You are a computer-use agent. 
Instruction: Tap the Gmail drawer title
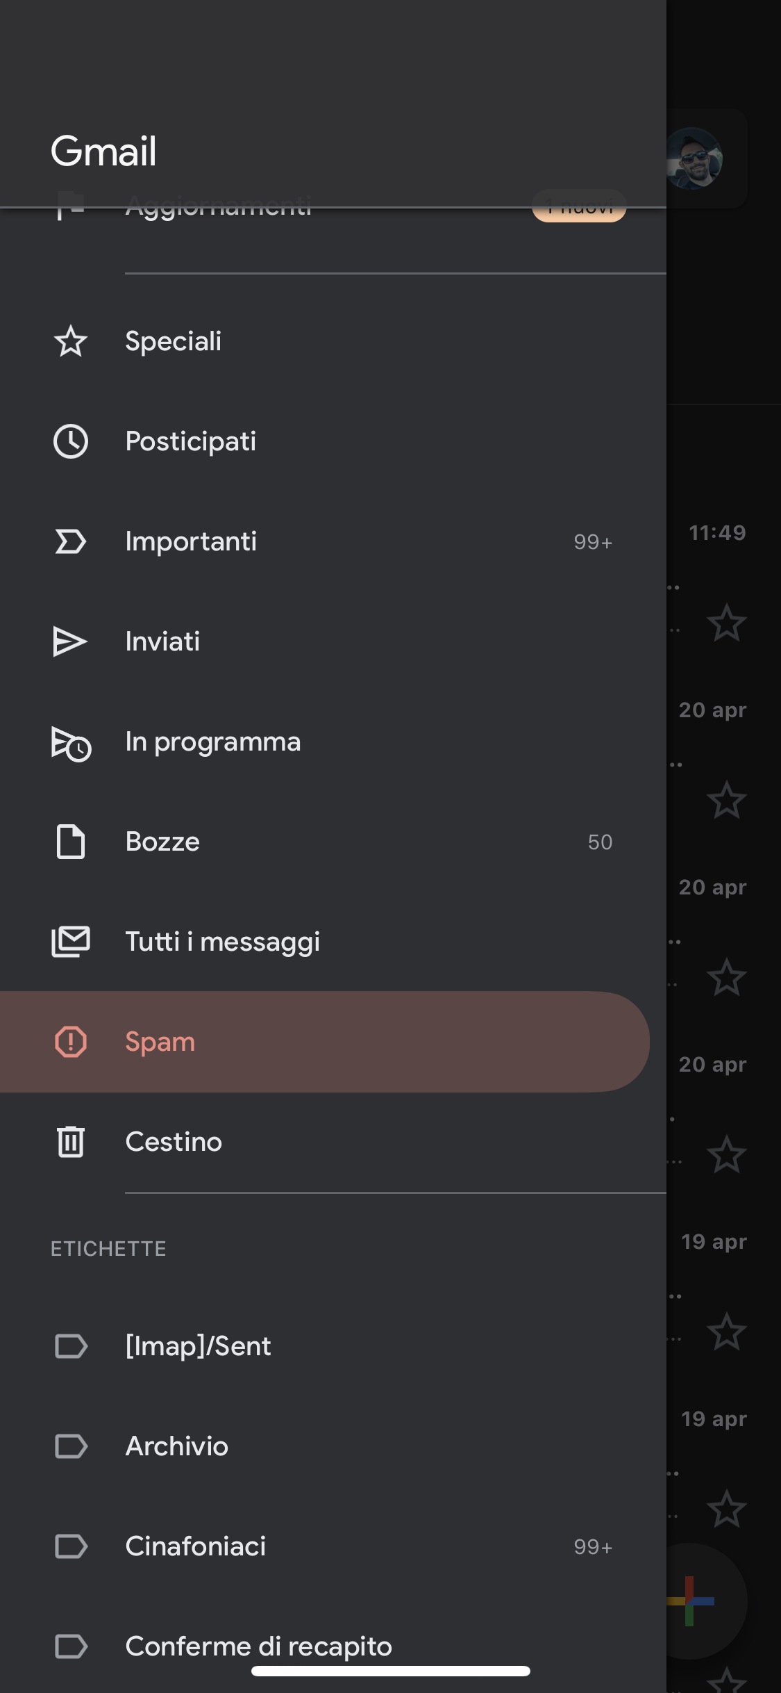click(x=103, y=152)
